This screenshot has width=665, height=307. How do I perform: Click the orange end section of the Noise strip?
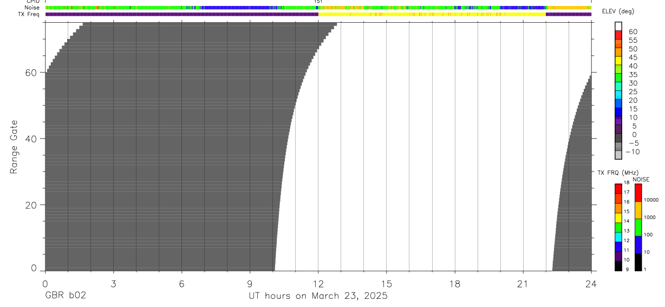(569, 8)
